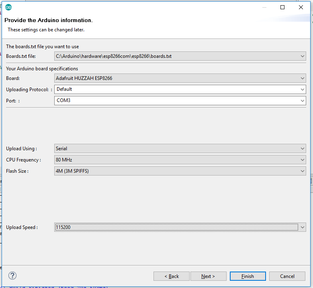Maximize the dialog window
The width and height of the screenshot is (313, 288).
tap(282, 7)
